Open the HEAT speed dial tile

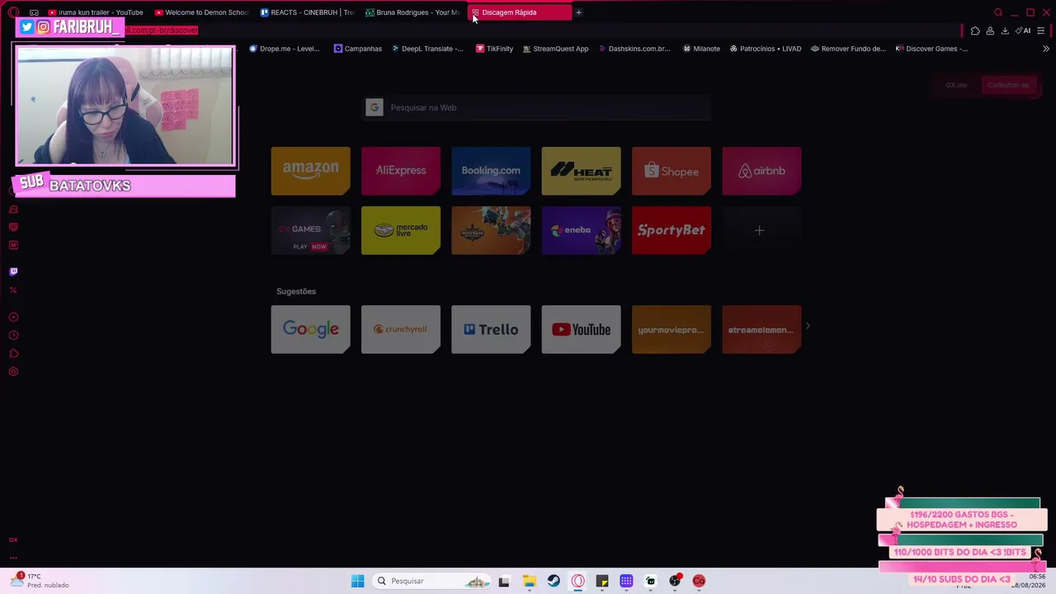click(x=581, y=171)
